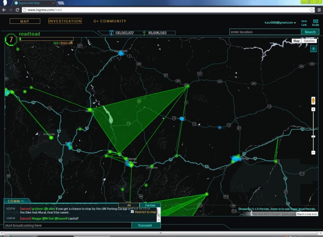This screenshot has height=237, width=323.
Task: Click the zoom in plus button
Action: click(x=313, y=109)
